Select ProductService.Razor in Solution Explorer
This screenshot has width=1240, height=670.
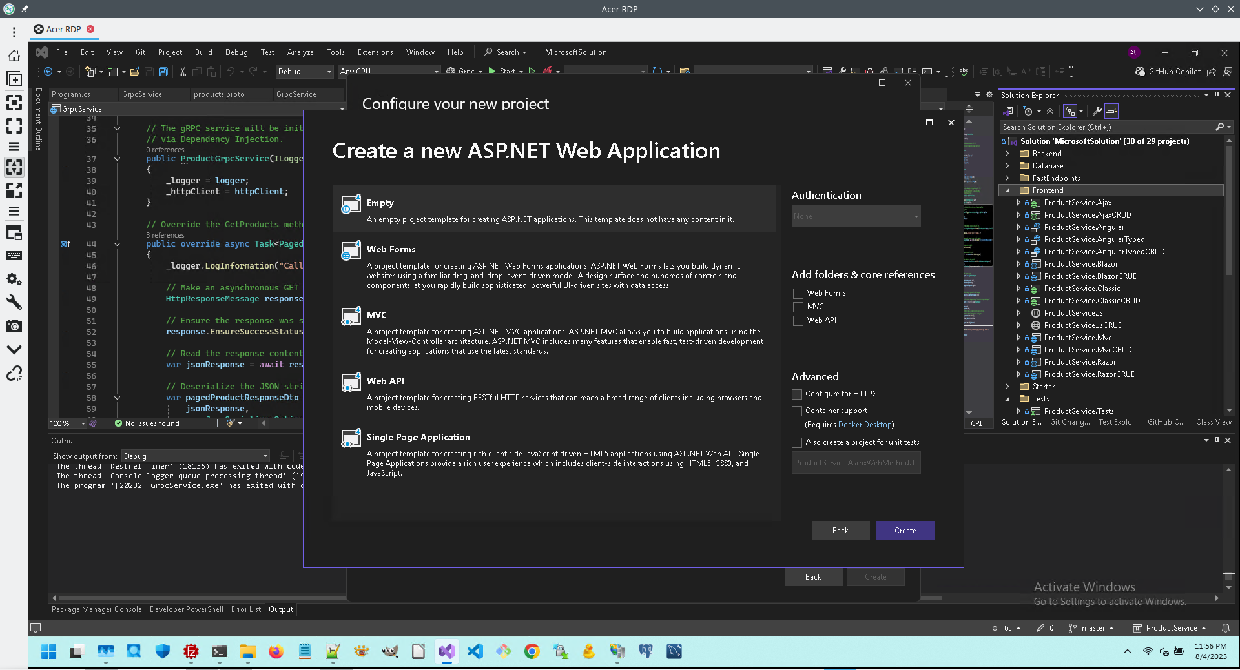(1080, 362)
